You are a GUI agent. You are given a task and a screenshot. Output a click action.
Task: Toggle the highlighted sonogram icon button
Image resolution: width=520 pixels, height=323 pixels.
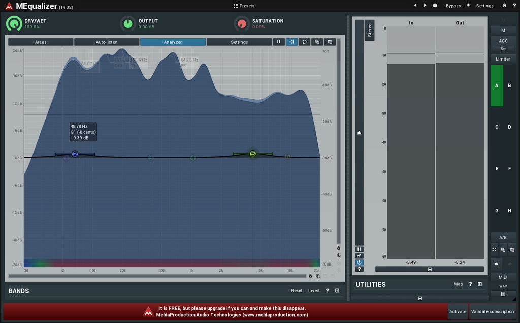[x=291, y=42]
